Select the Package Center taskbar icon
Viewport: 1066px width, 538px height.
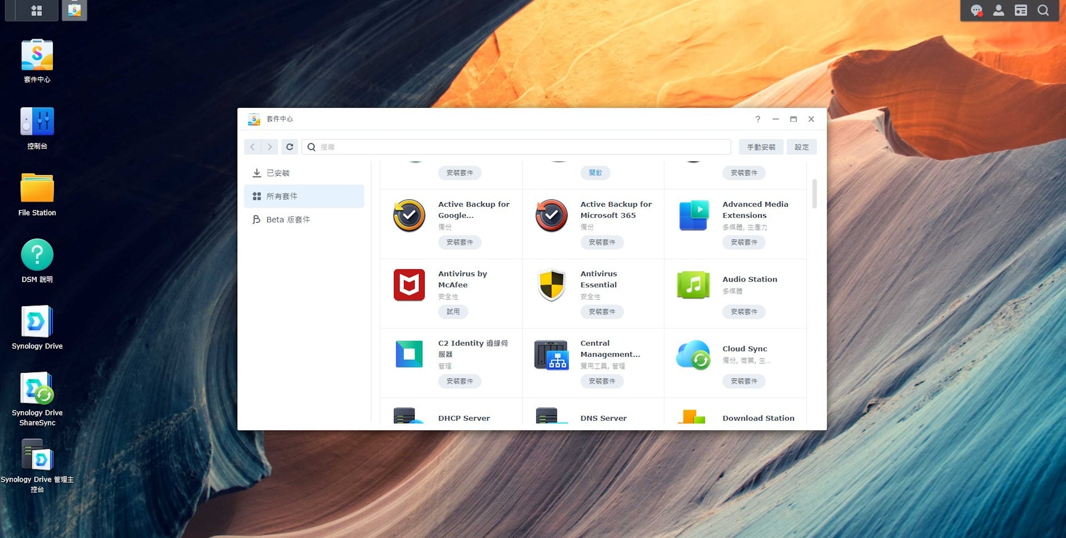75,10
